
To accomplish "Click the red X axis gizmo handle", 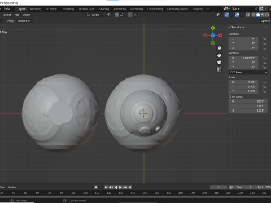I will 220,35.
